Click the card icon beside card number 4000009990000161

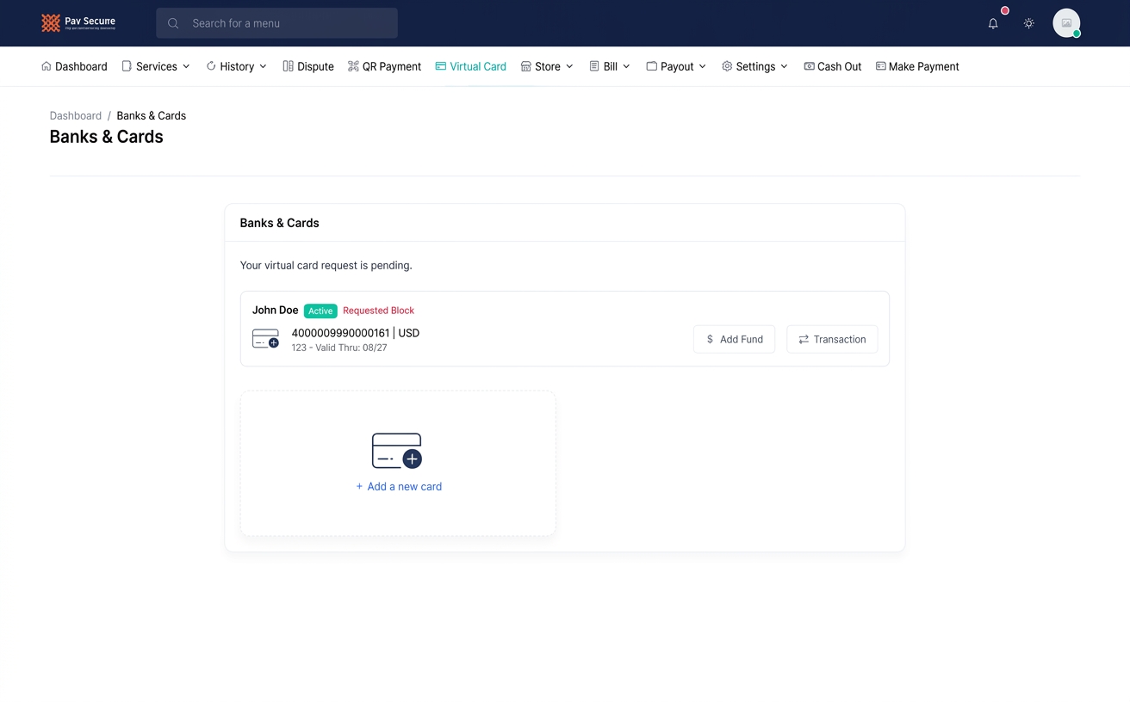coord(265,339)
